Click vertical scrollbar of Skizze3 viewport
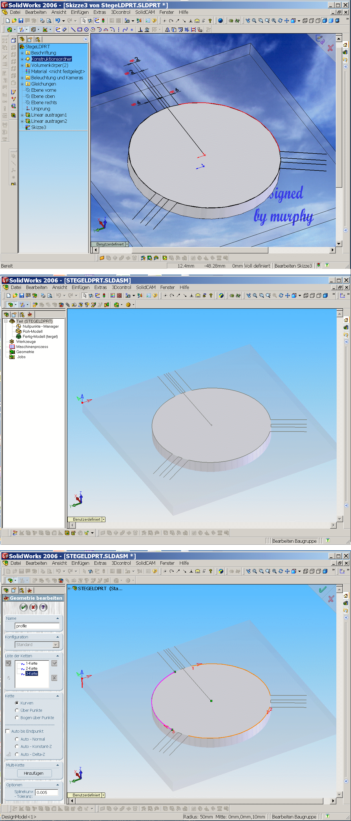This screenshot has height=821, width=351. coord(339,141)
